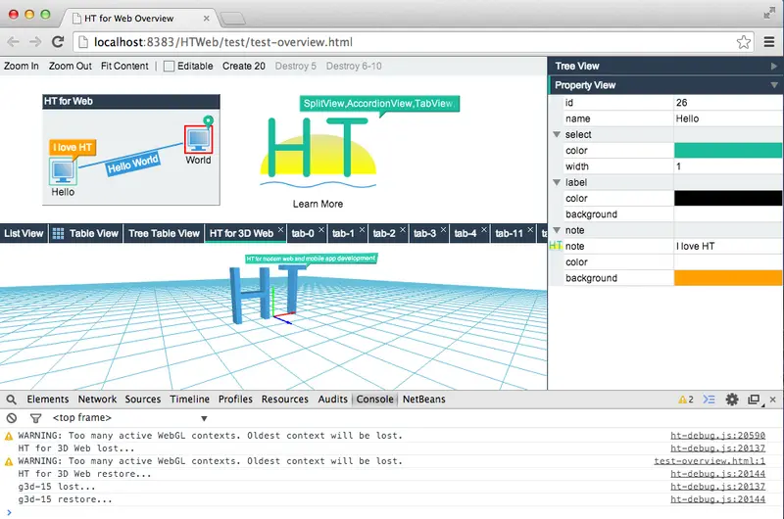Open the Elements DevTools tab
The width and height of the screenshot is (784, 519).
coord(47,400)
